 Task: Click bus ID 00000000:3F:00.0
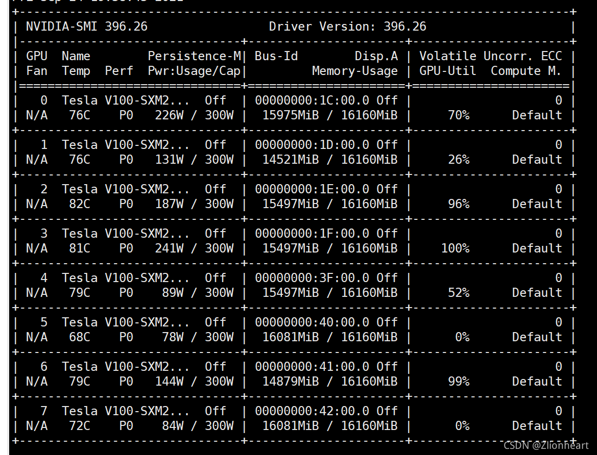point(312,278)
